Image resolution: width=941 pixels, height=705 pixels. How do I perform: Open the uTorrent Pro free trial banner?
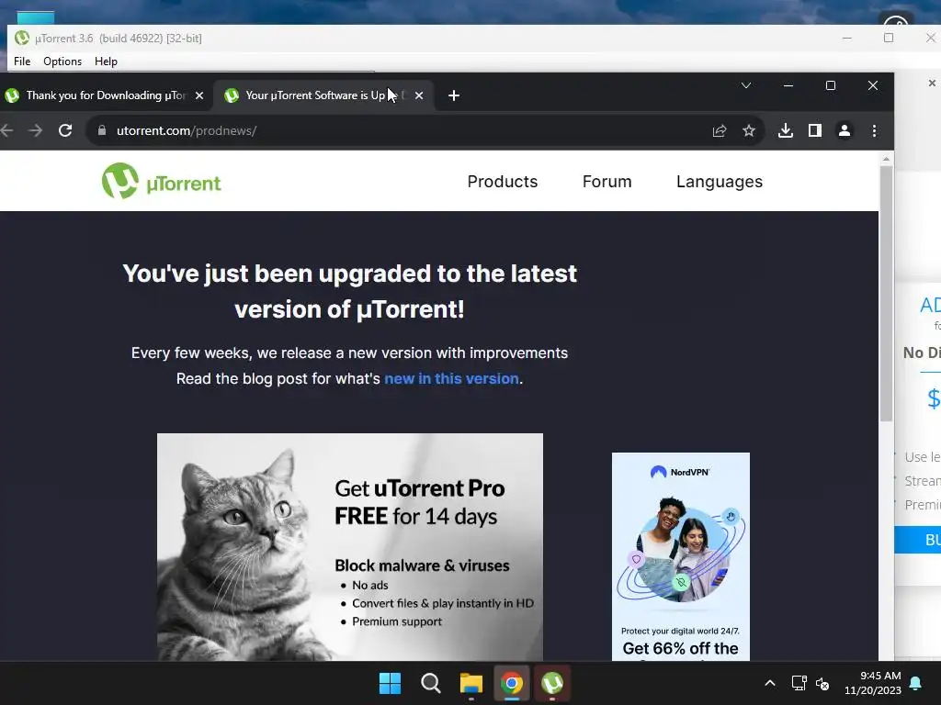350,547
